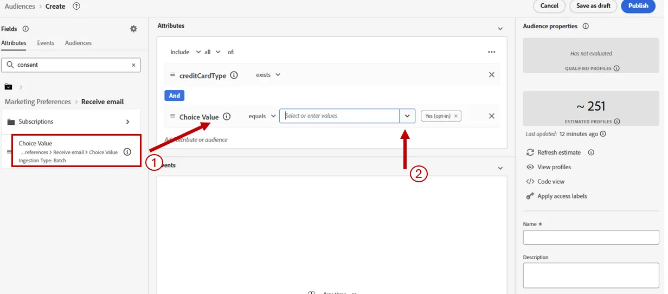668x294 pixels.
Task: Remove the Yes (opt-in) value tag
Action: point(456,116)
